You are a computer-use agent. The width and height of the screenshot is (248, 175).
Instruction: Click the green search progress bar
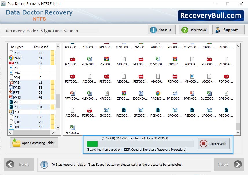point(92,144)
